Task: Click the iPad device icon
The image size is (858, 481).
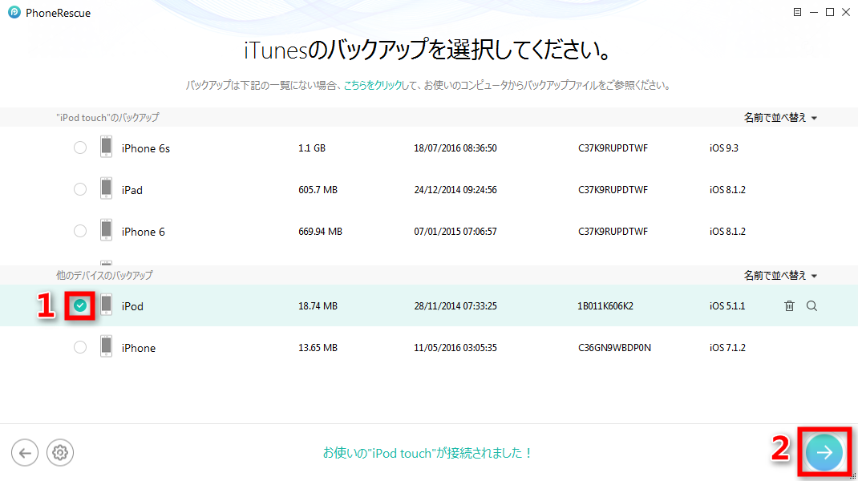Action: (106, 188)
